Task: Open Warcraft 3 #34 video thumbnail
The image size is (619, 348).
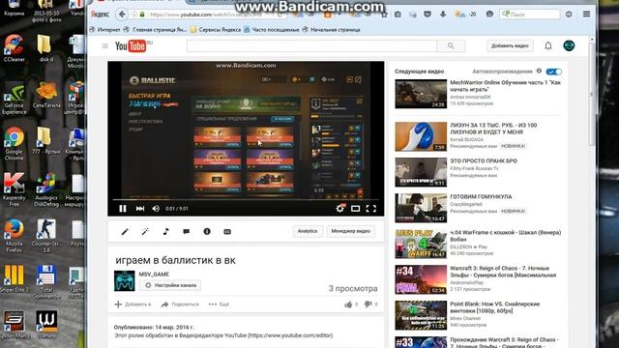Action: click(x=421, y=279)
